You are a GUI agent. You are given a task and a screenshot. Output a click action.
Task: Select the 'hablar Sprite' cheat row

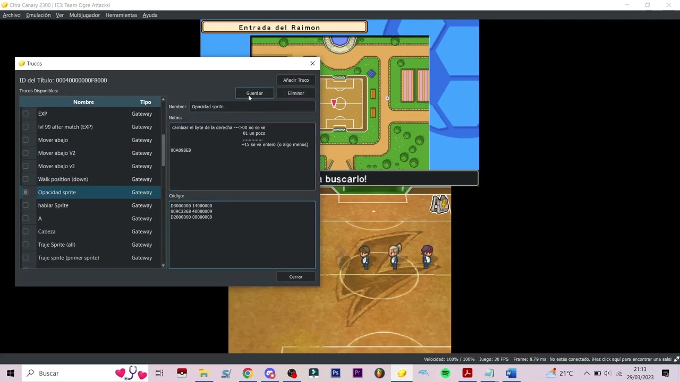90,205
